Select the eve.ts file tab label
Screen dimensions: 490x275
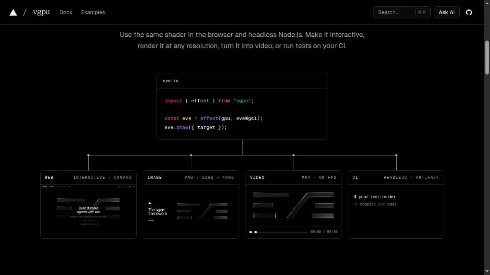point(170,81)
